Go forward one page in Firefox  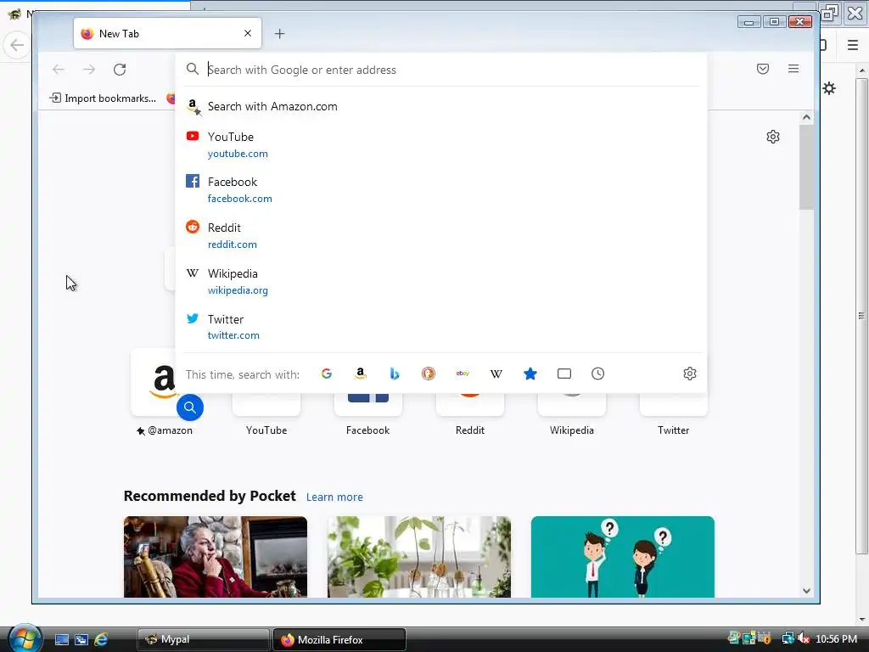coord(88,70)
